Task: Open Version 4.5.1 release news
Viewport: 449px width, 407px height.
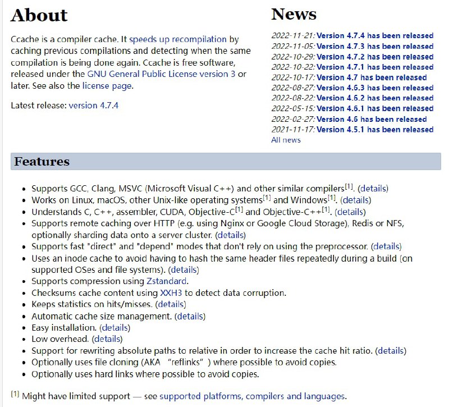Action: click(374, 130)
